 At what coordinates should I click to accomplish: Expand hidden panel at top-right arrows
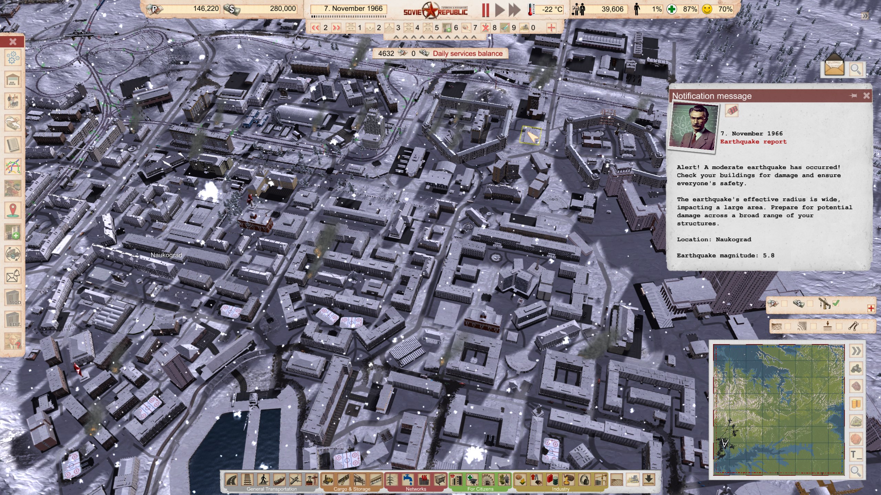[865, 16]
